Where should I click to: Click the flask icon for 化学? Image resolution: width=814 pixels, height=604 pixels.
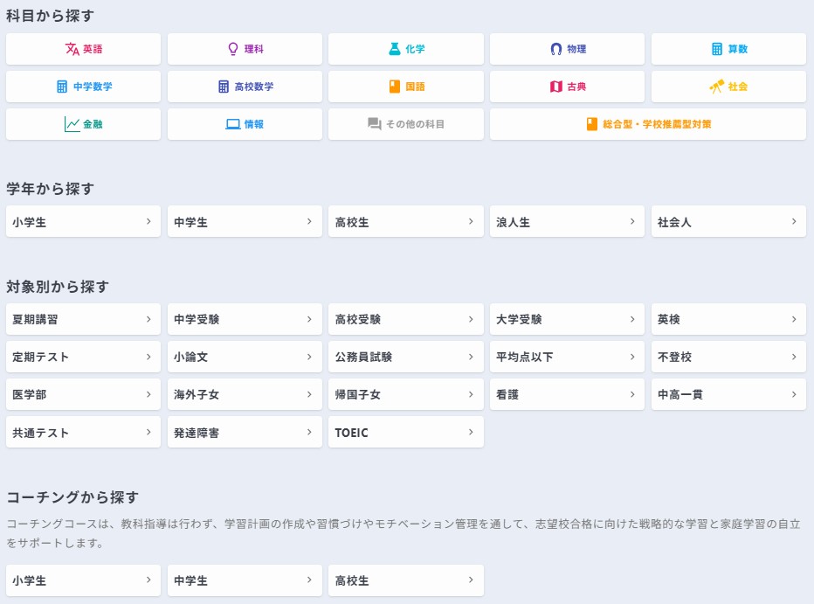click(395, 49)
